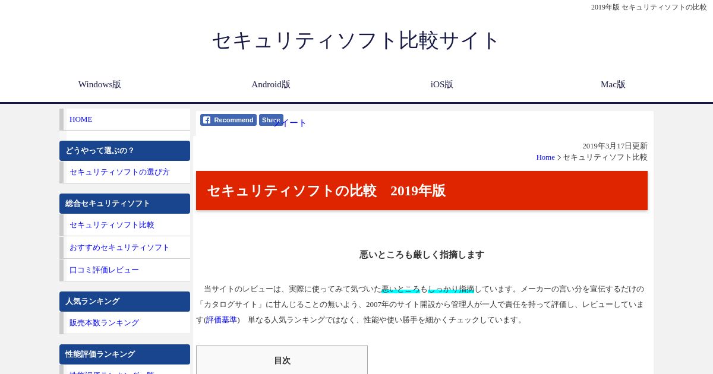Click the 目次 table of contents heading
Image resolution: width=713 pixels, height=374 pixels.
[x=282, y=360]
